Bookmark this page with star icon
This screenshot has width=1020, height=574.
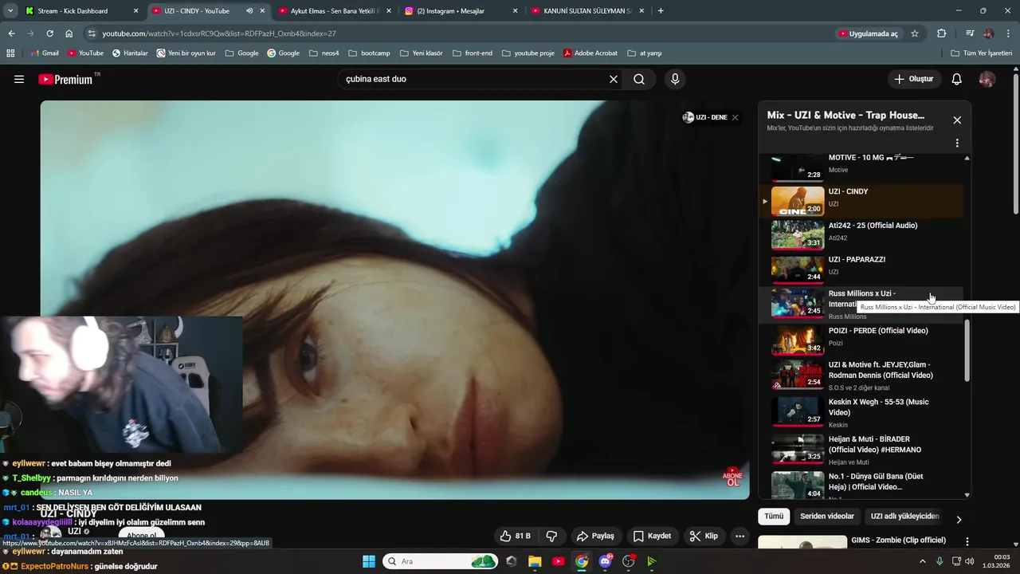[x=915, y=33]
